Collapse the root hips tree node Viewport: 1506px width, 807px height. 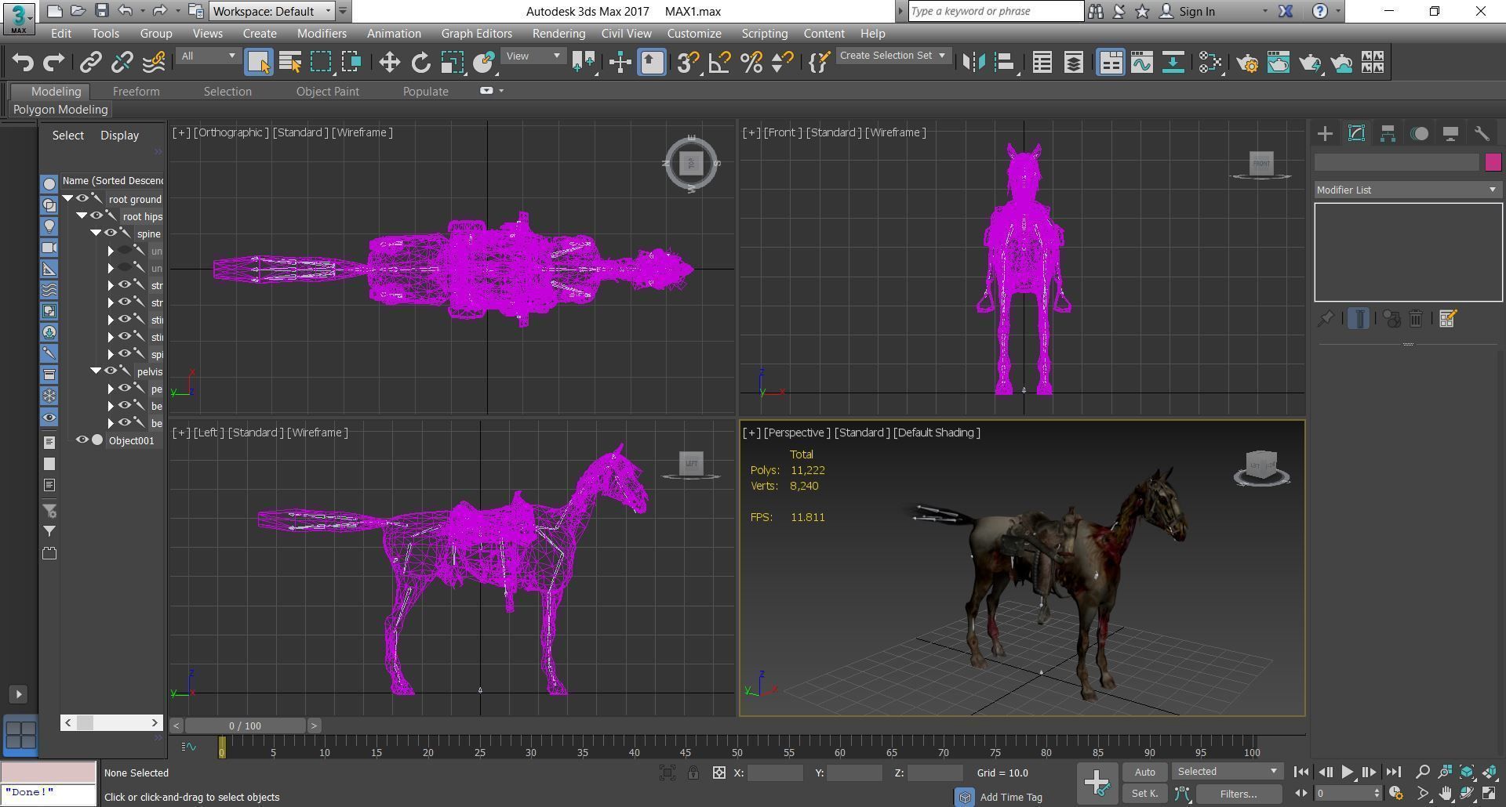(x=82, y=216)
